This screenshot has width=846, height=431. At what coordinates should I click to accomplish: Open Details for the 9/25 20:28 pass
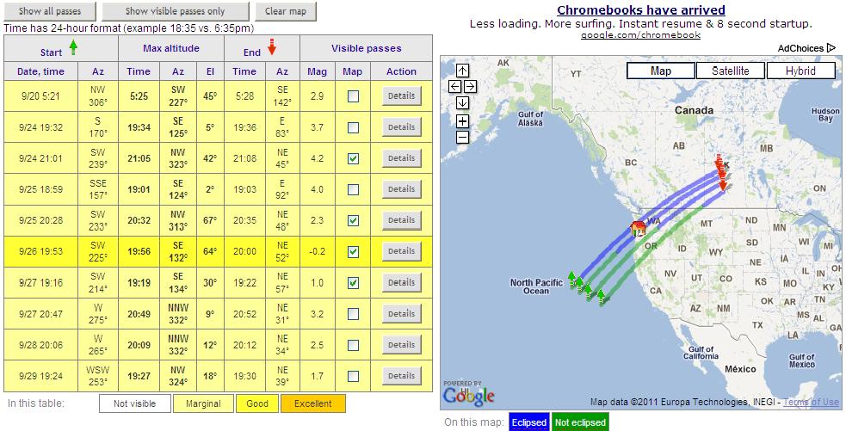click(401, 220)
